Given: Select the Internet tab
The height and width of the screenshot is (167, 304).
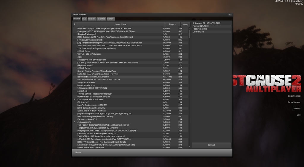Looking at the screenshot, I should pos(77,19).
